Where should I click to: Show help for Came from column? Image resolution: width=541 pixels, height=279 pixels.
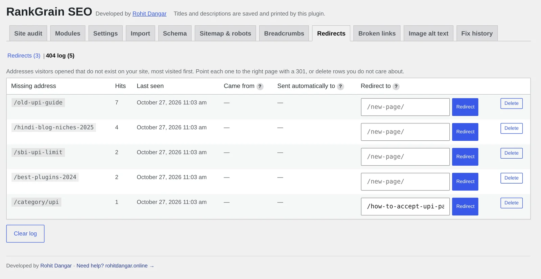(260, 87)
